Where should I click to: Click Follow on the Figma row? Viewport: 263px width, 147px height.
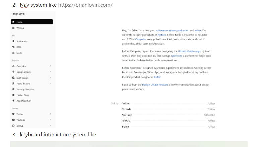pos(211,127)
